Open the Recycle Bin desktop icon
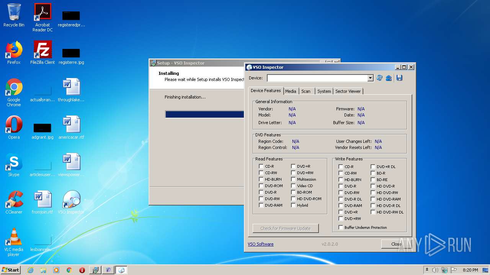490x275 pixels. (x=14, y=16)
